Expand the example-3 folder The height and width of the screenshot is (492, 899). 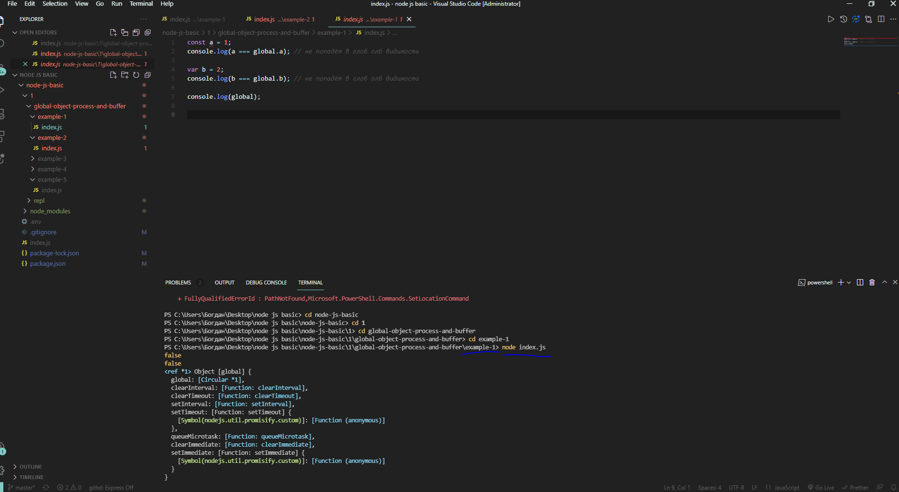tap(52, 158)
